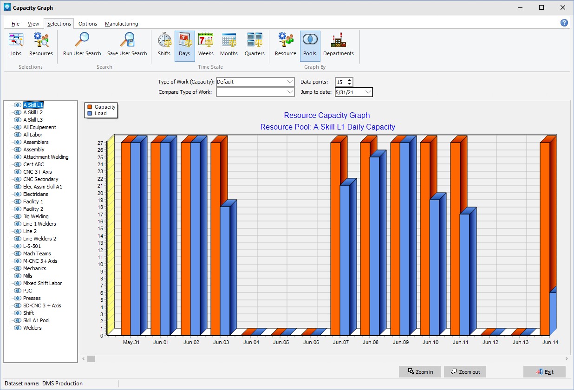Click the Zoom in button

(x=420, y=371)
